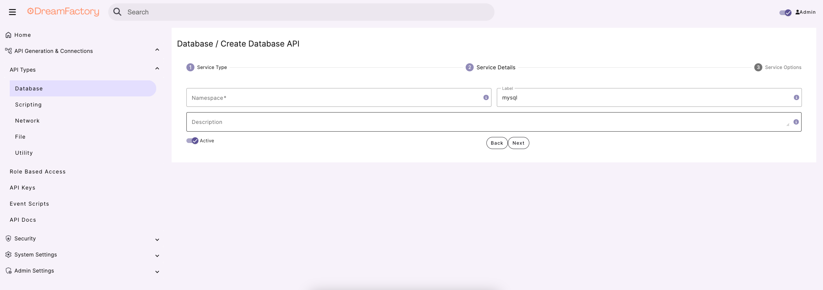This screenshot has height=290, width=823.
Task: Collapse the API Generation & Connections section
Action: tap(157, 50)
